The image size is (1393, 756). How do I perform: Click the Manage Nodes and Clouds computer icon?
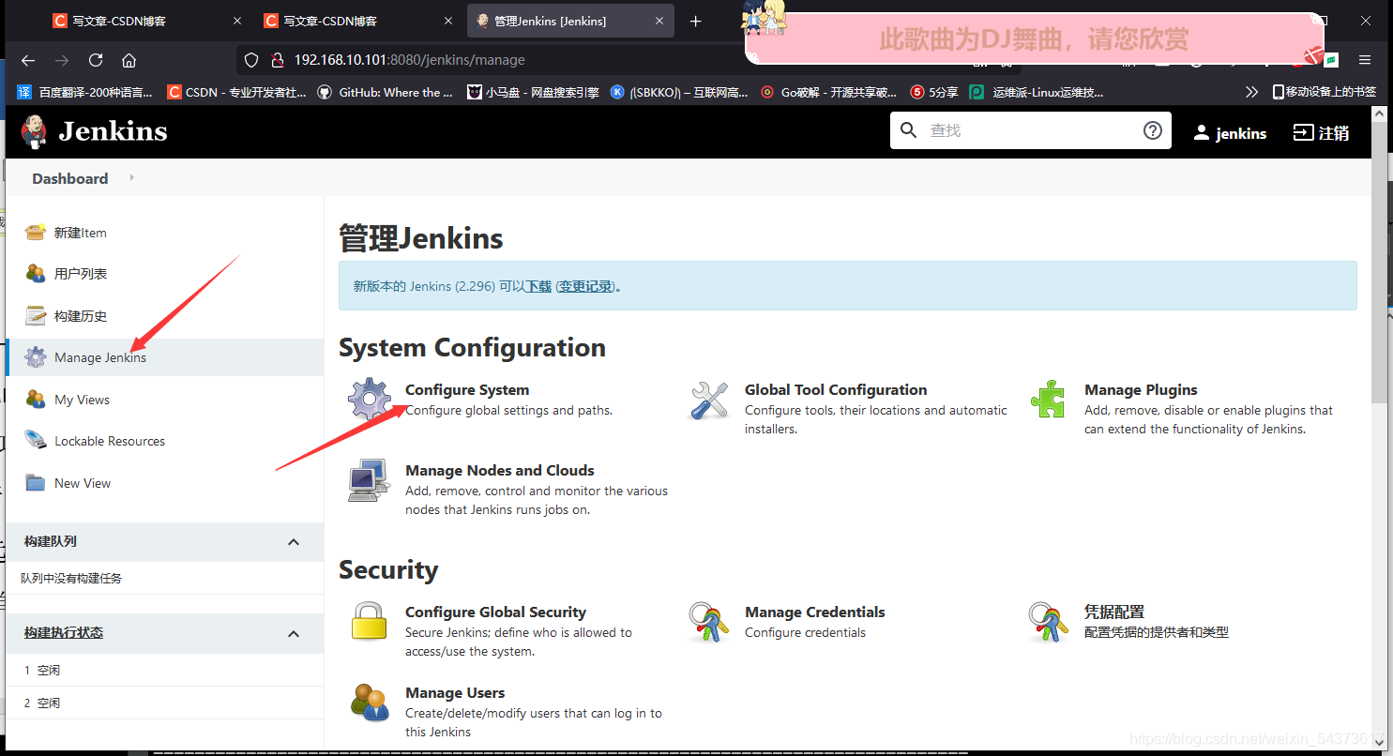[370, 480]
